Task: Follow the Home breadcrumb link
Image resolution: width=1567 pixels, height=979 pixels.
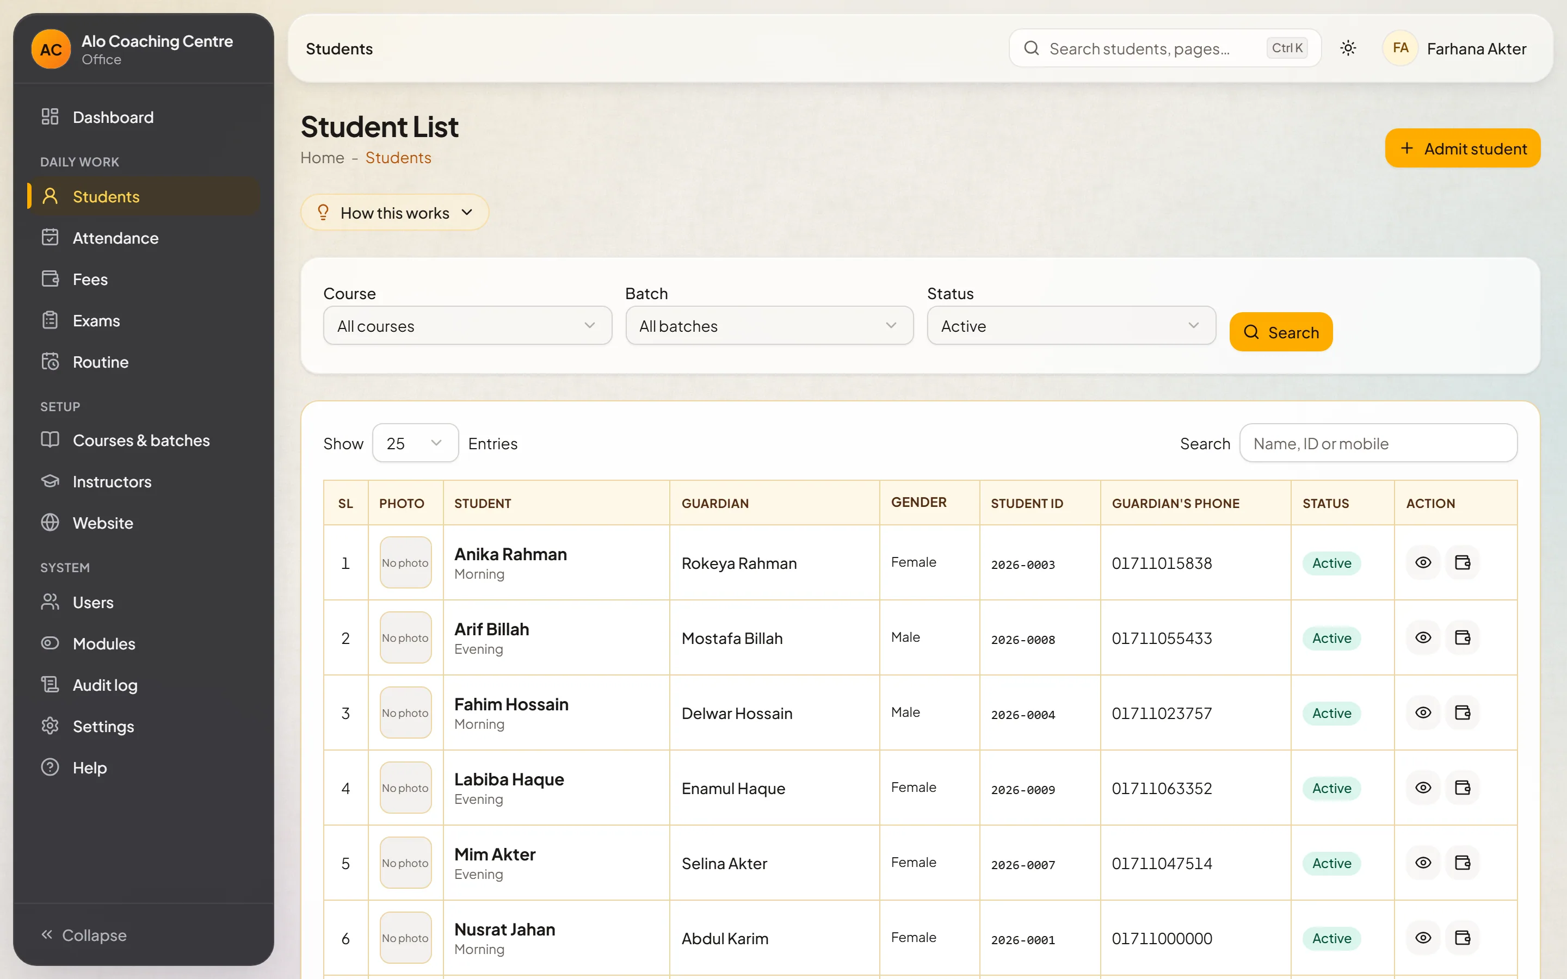Action: 323,158
